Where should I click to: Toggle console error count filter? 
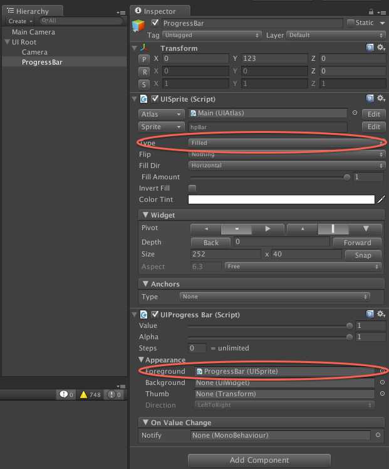pyautogui.click(x=114, y=395)
